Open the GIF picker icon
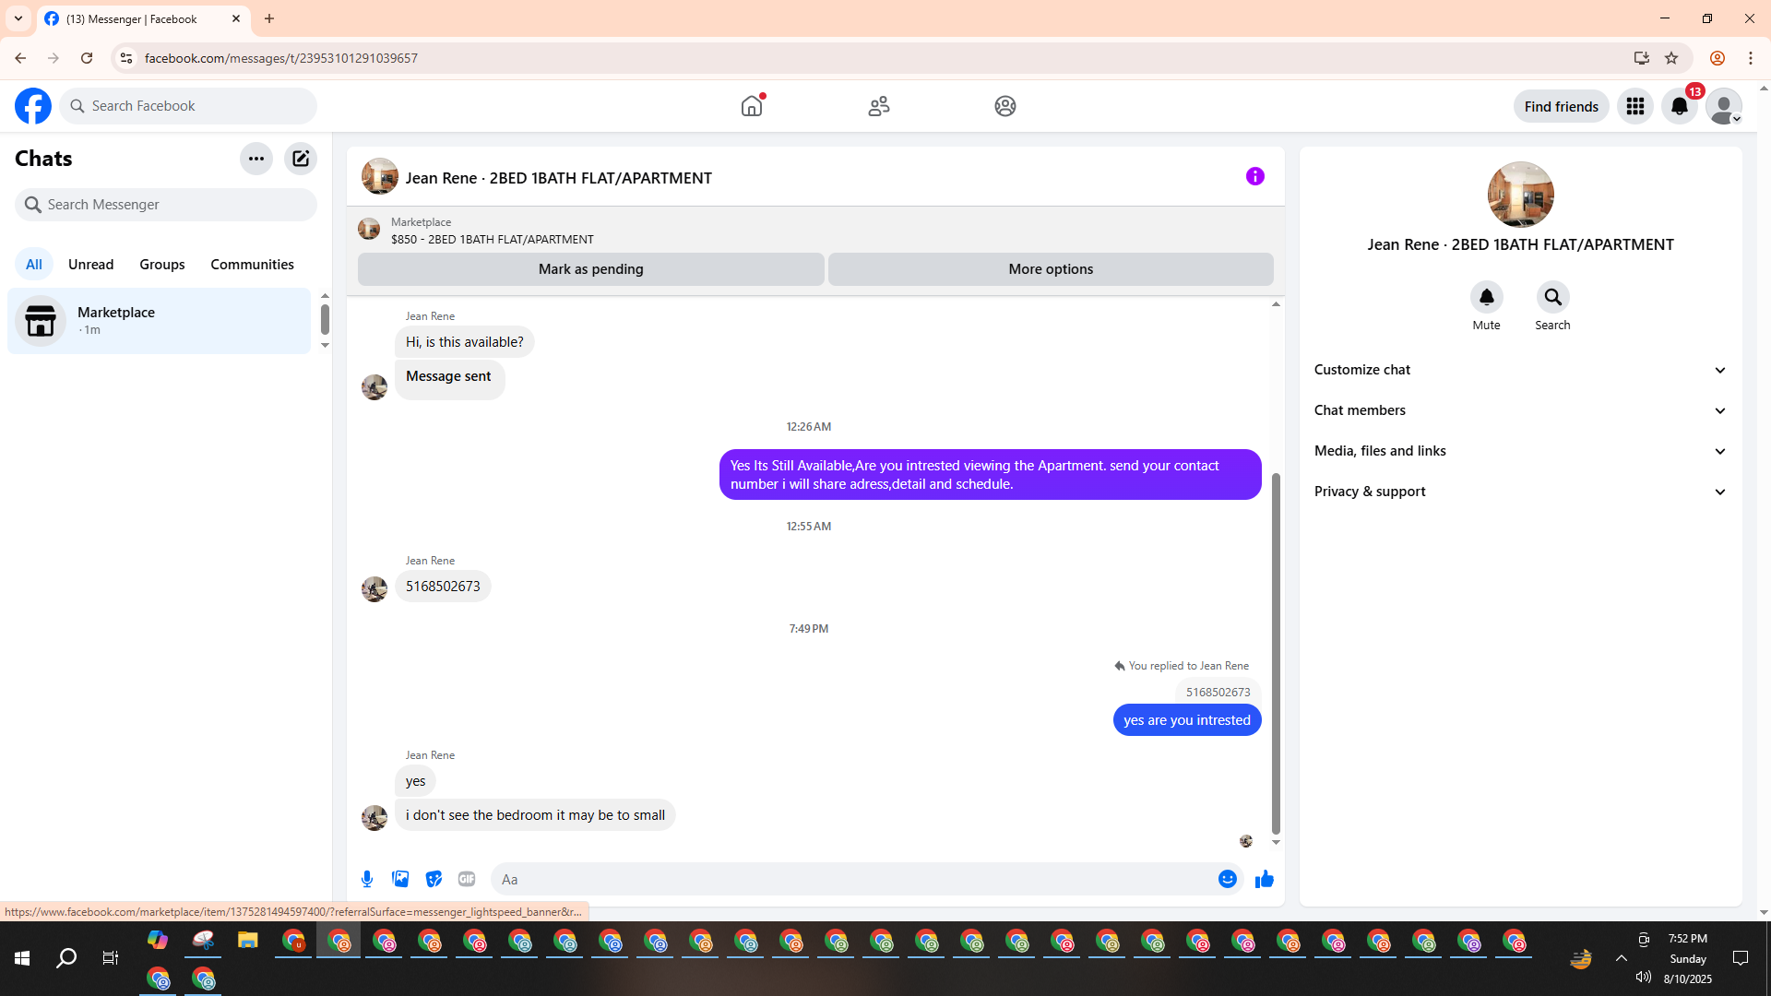Image resolution: width=1771 pixels, height=996 pixels. [467, 879]
